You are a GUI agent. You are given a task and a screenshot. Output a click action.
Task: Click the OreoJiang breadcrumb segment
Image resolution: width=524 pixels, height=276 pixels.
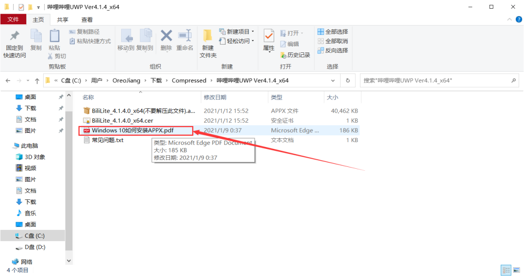(x=126, y=81)
